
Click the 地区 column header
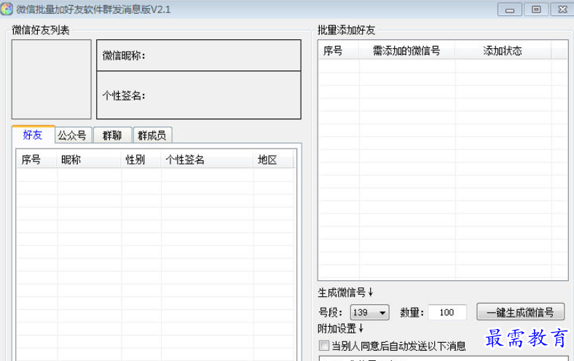[x=273, y=159]
